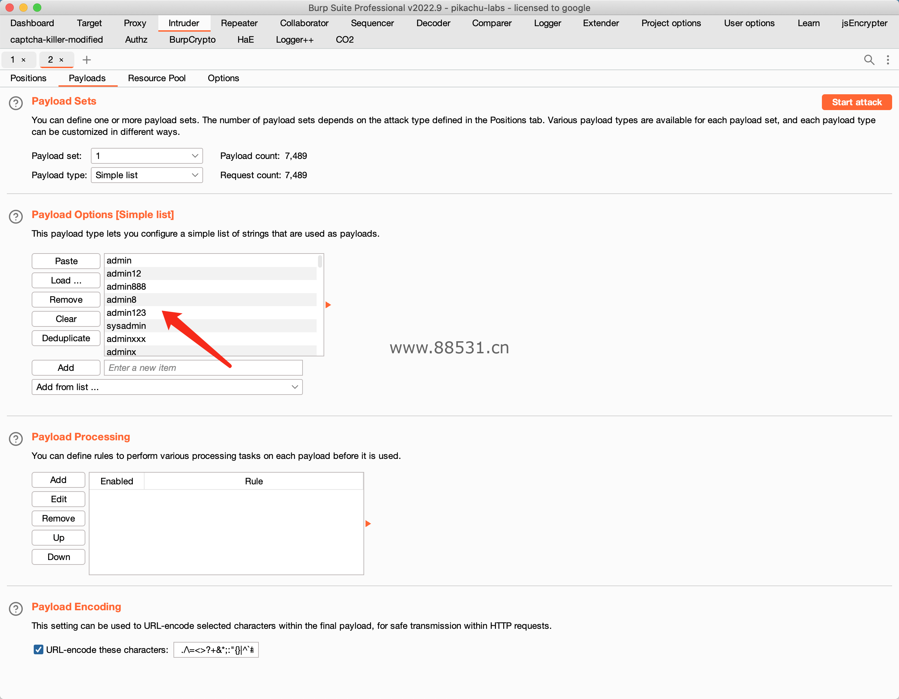Image resolution: width=899 pixels, height=699 pixels.
Task: Select payload 'sysadmin' in list
Action: click(x=211, y=326)
